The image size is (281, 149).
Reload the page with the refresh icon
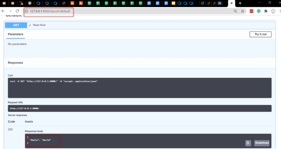point(18,11)
